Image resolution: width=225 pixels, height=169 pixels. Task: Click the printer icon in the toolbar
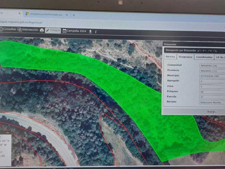[42, 30]
